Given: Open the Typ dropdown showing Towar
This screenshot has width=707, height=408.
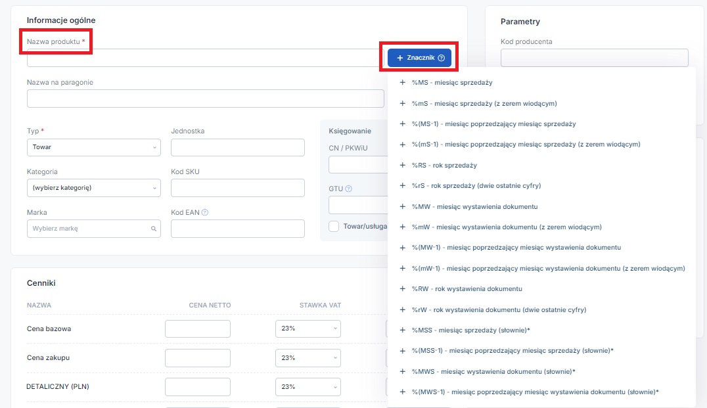Looking at the screenshot, I should (93, 147).
